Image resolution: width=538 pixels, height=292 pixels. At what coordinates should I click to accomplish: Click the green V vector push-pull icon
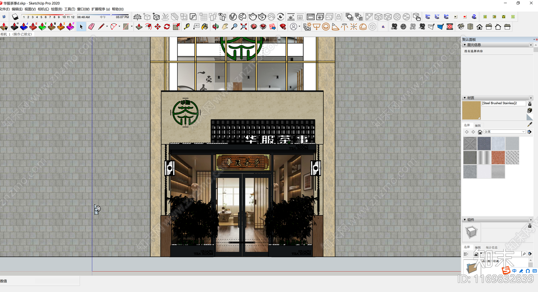click(42, 27)
